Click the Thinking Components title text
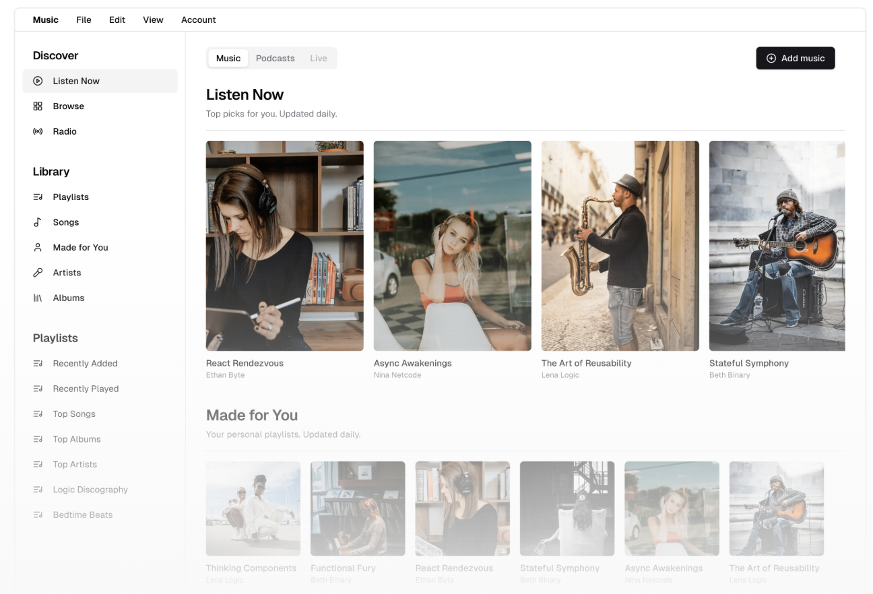 coord(251,568)
